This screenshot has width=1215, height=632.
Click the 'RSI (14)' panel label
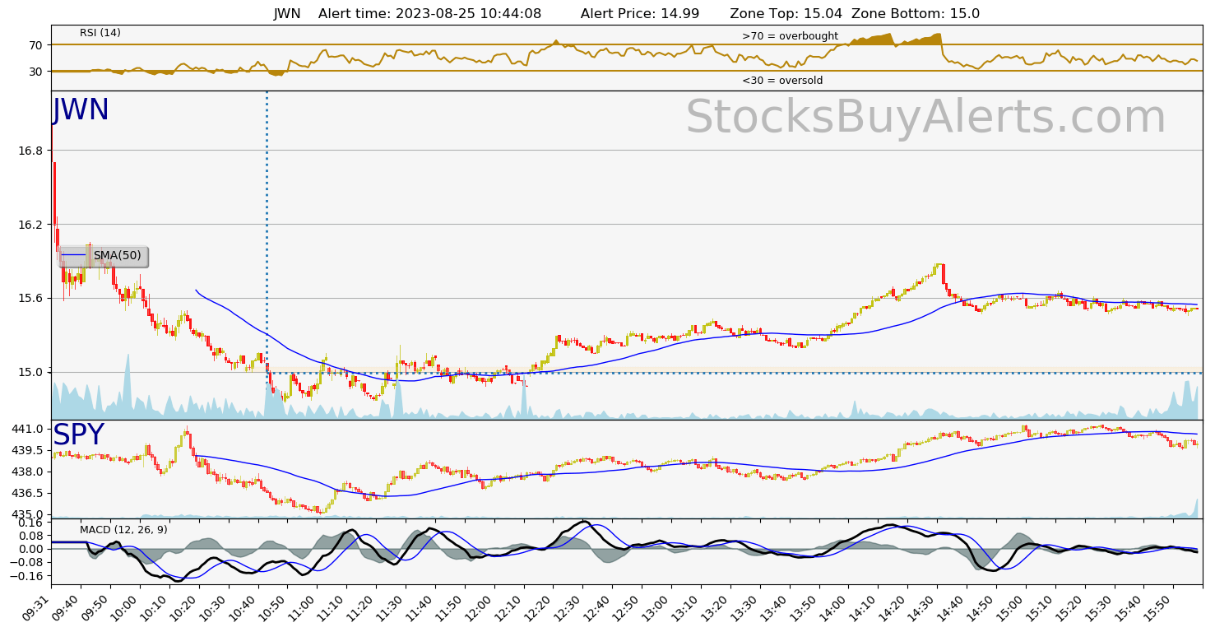pos(100,33)
